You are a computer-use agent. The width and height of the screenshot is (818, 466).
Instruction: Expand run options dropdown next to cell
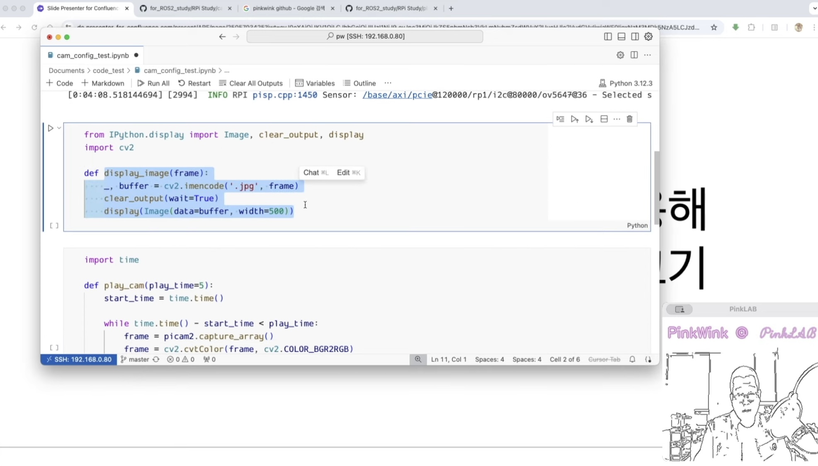(59, 128)
